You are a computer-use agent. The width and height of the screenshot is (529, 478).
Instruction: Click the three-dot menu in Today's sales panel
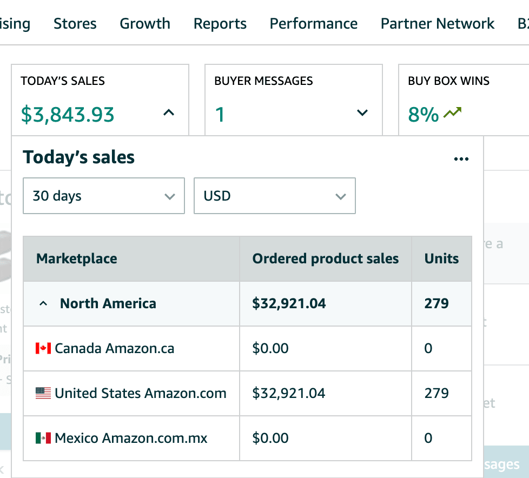461,159
